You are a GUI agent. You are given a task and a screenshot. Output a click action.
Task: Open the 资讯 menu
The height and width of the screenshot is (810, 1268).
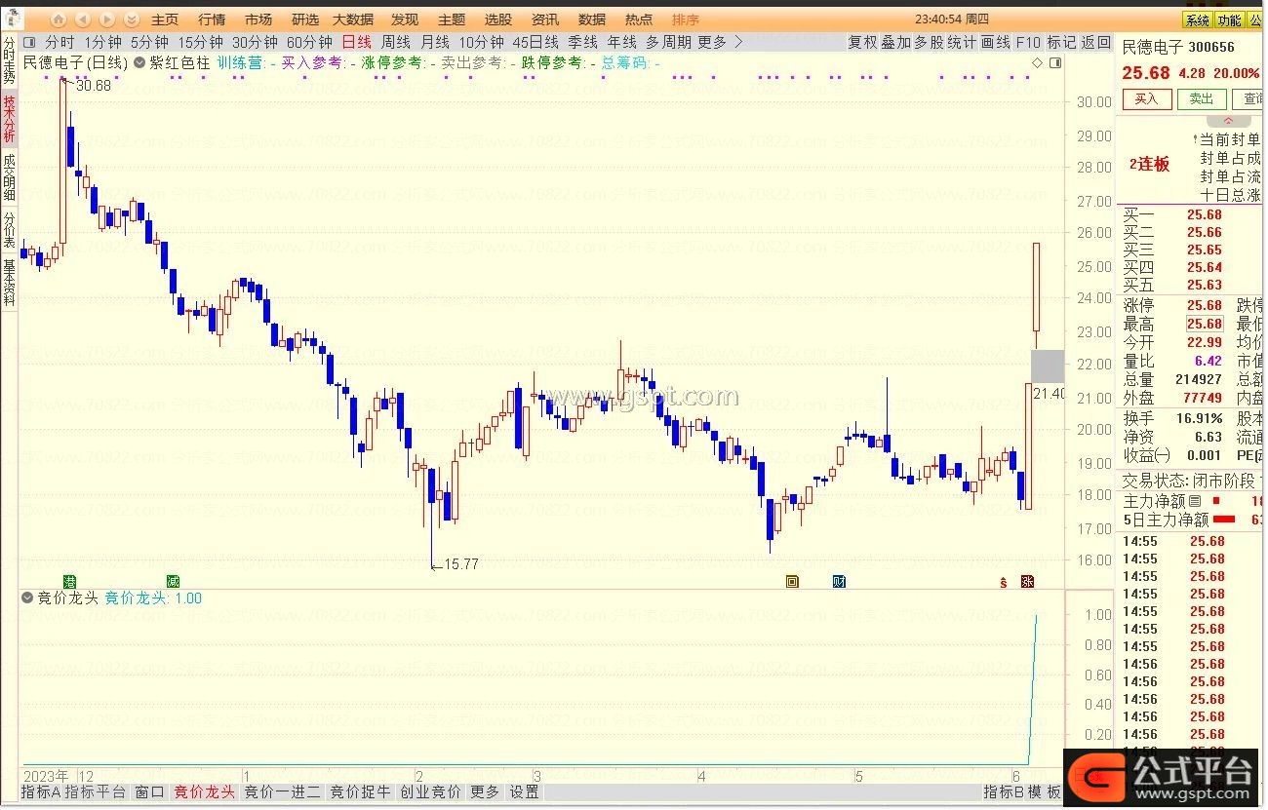pos(545,19)
